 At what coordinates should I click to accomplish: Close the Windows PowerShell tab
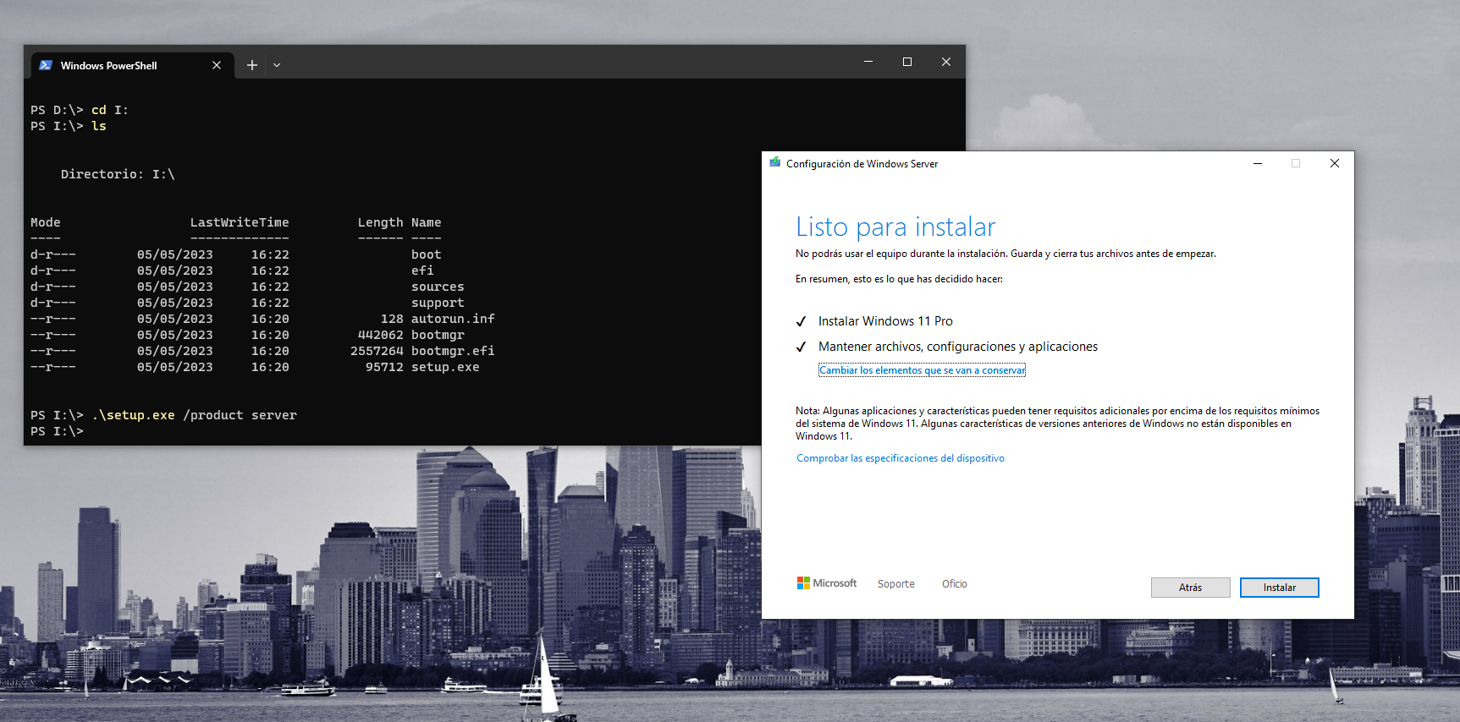[x=217, y=65]
